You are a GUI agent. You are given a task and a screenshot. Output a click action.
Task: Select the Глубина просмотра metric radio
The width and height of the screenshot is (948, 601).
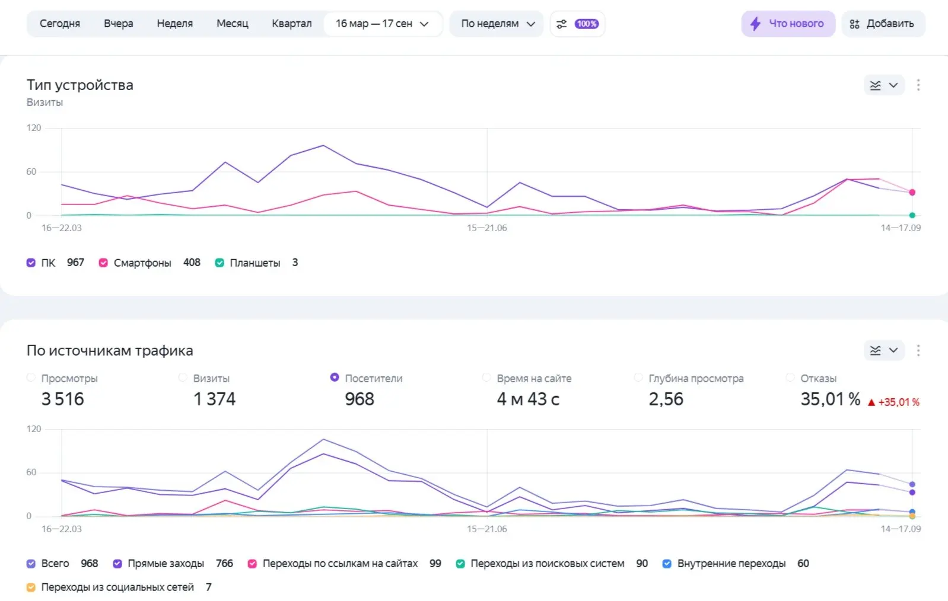638,378
